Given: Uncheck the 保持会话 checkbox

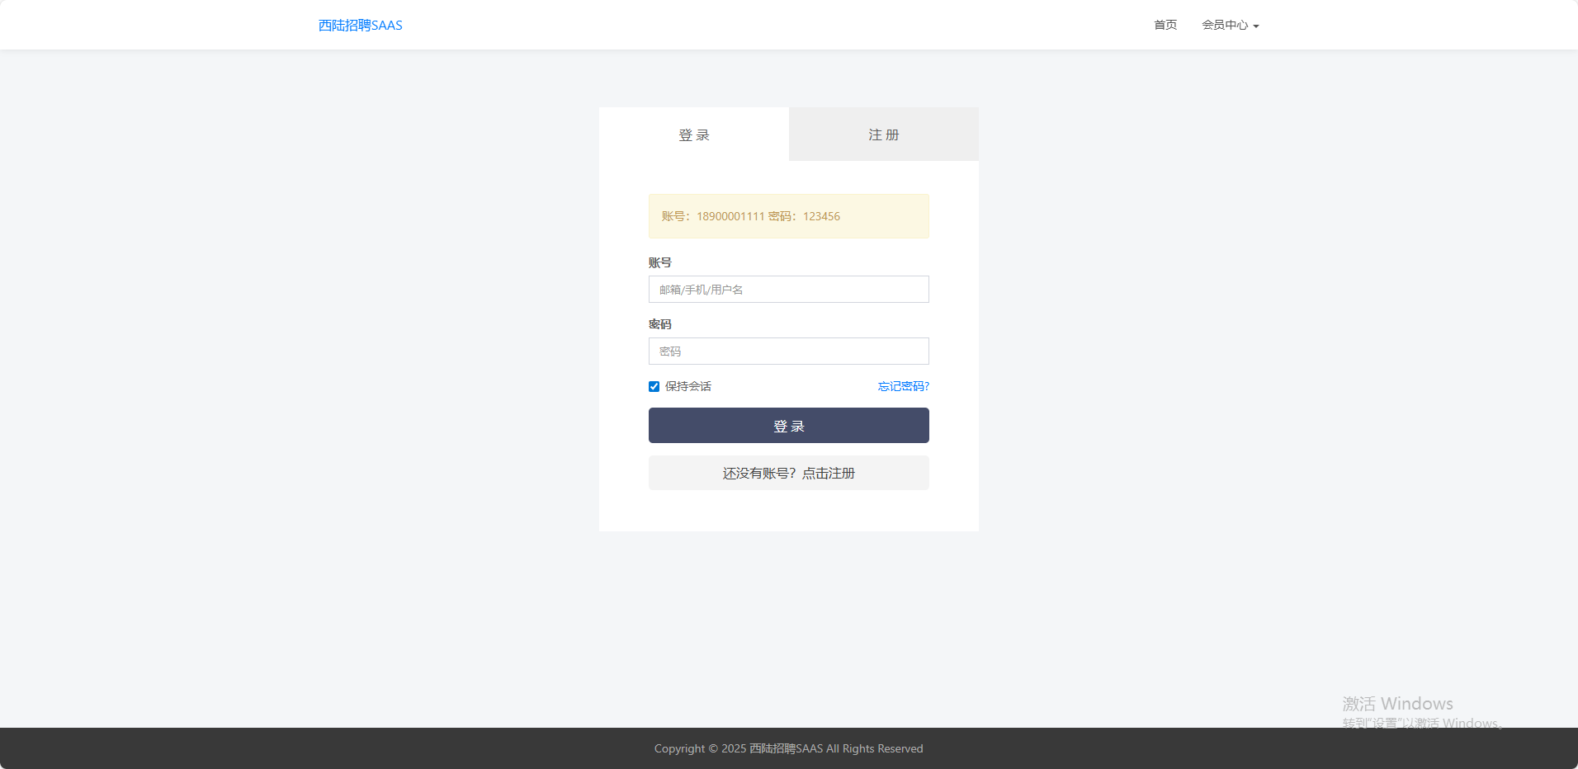Looking at the screenshot, I should [654, 386].
